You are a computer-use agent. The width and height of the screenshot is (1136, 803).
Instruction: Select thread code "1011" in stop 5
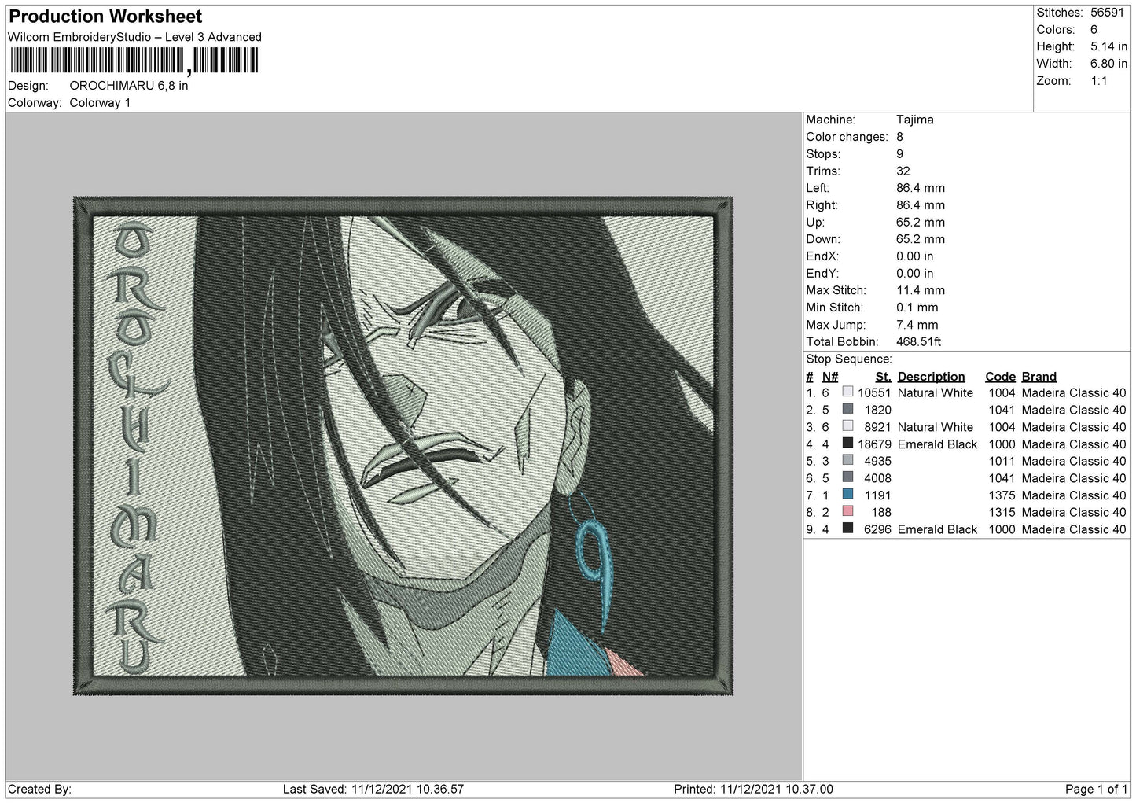tap(1002, 462)
